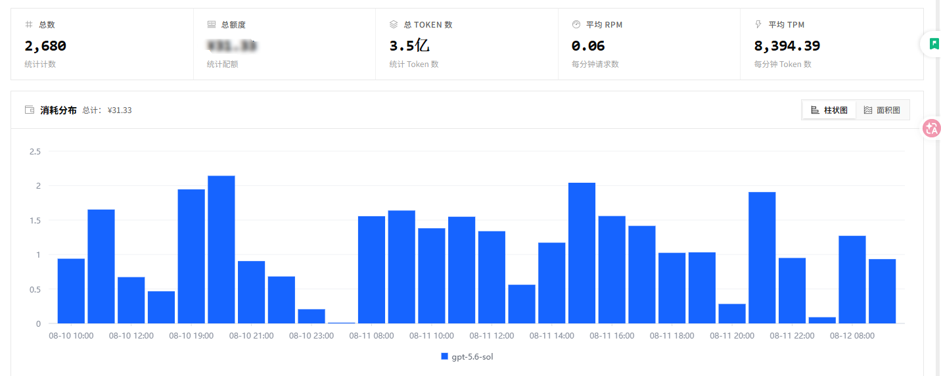This screenshot has width=941, height=376.
Task: Switch chart to 柱状图 bar view
Action: [829, 110]
